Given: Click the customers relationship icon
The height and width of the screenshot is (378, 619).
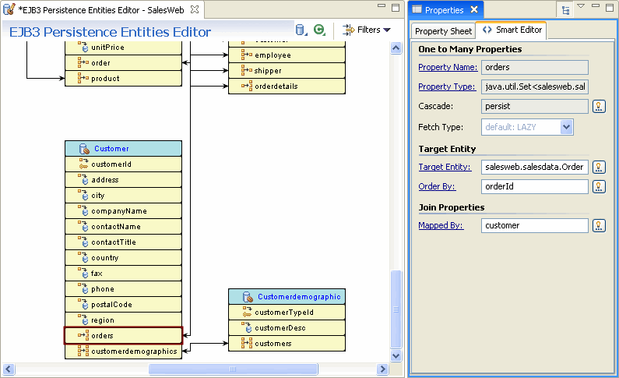Looking at the screenshot, I should coord(247,343).
